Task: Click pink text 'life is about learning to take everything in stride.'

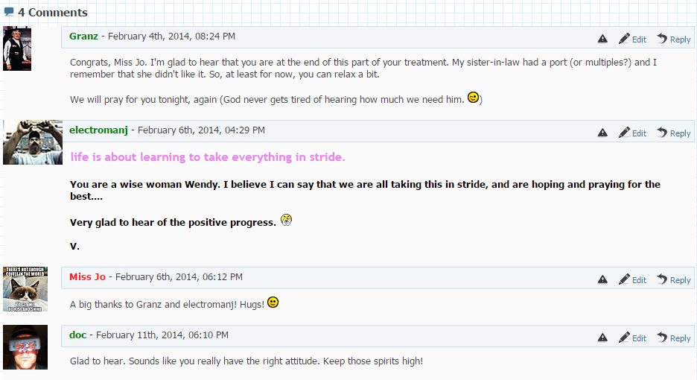Action: point(208,157)
